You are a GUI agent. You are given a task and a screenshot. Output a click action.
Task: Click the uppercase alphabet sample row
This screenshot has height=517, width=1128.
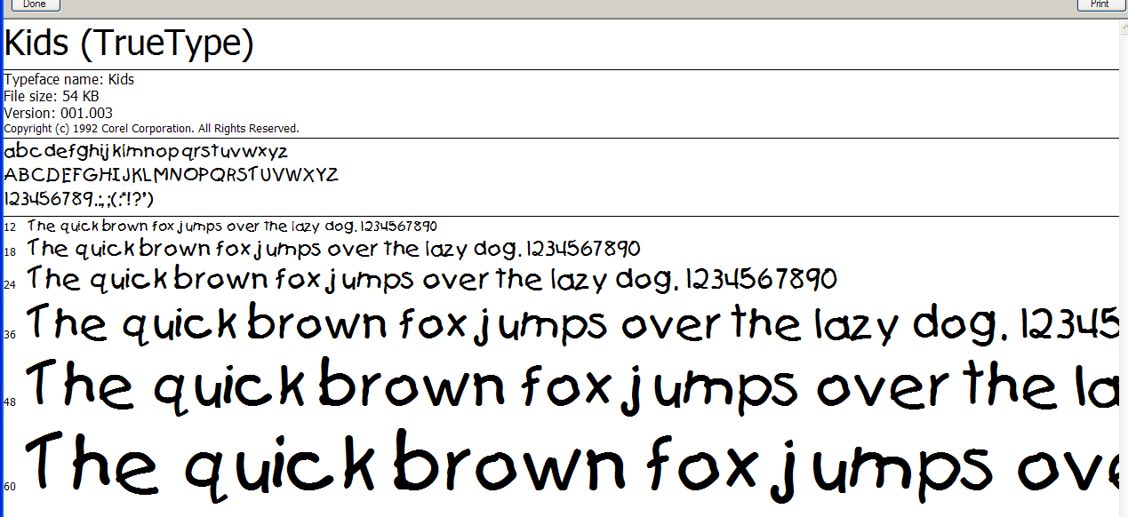172,174
